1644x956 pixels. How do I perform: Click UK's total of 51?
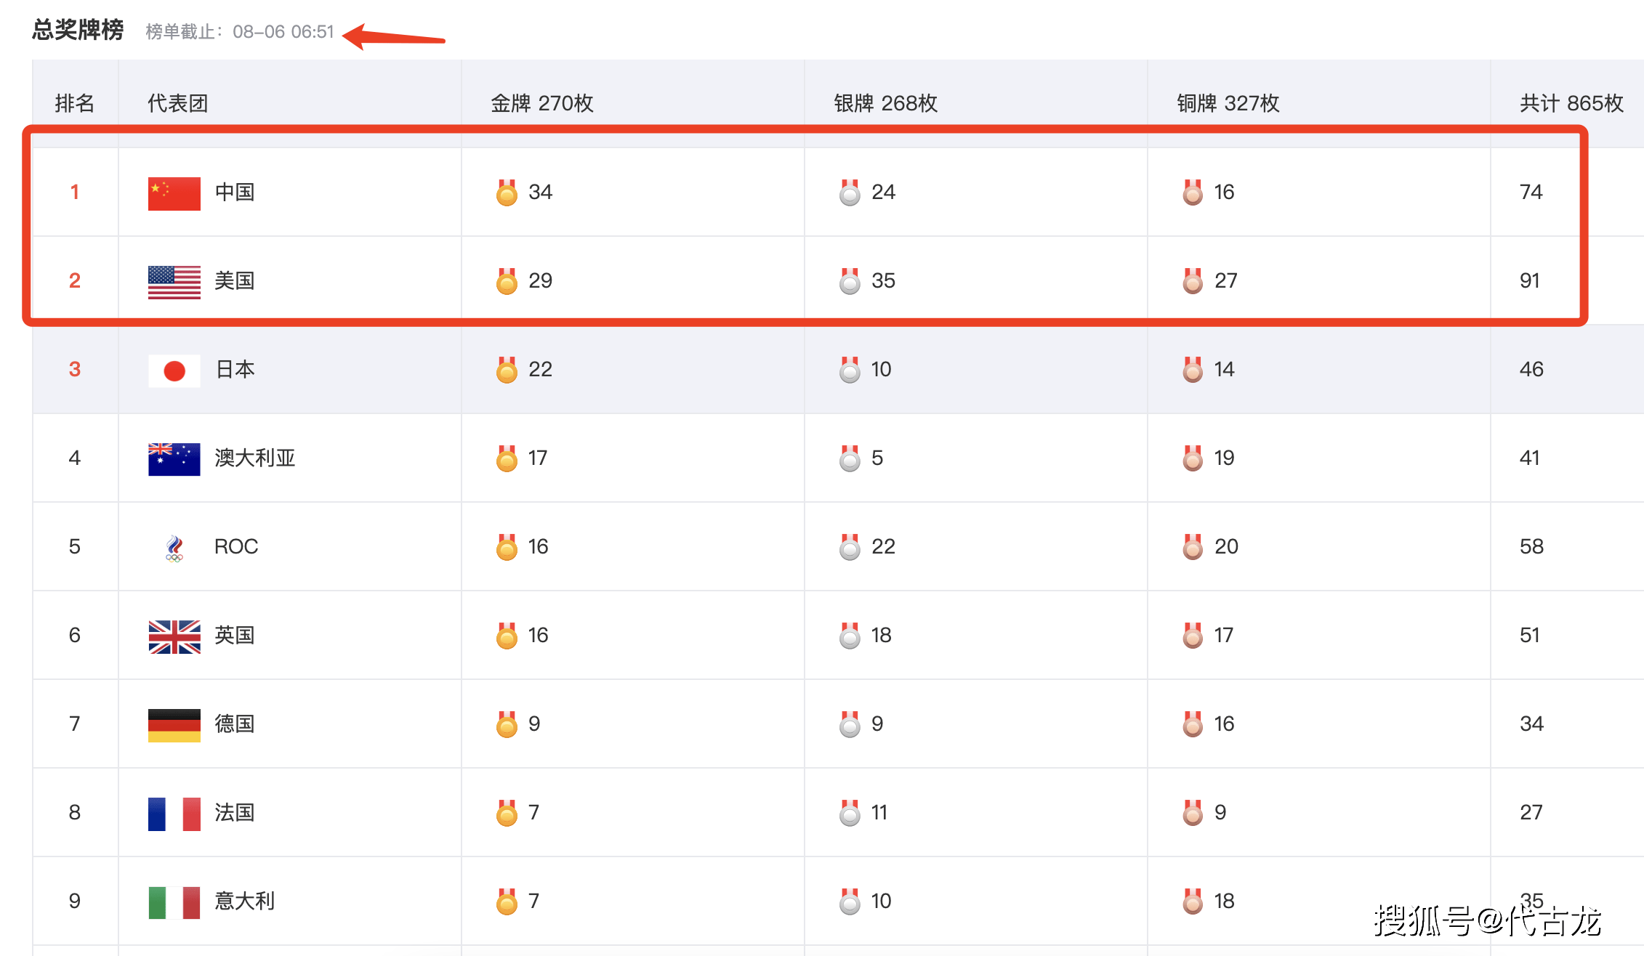tap(1530, 635)
